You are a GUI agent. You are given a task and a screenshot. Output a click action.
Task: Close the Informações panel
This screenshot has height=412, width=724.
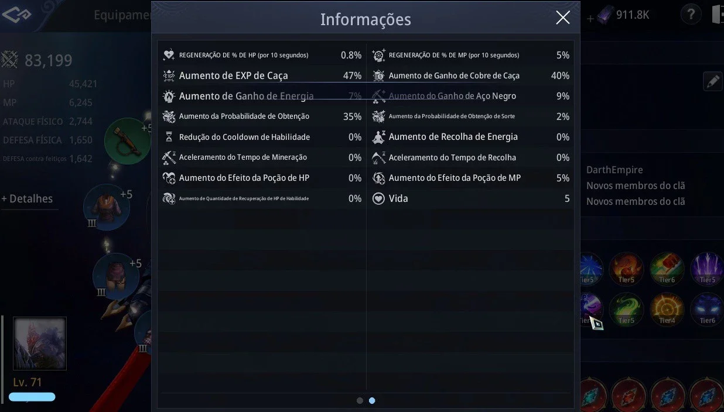pyautogui.click(x=562, y=18)
